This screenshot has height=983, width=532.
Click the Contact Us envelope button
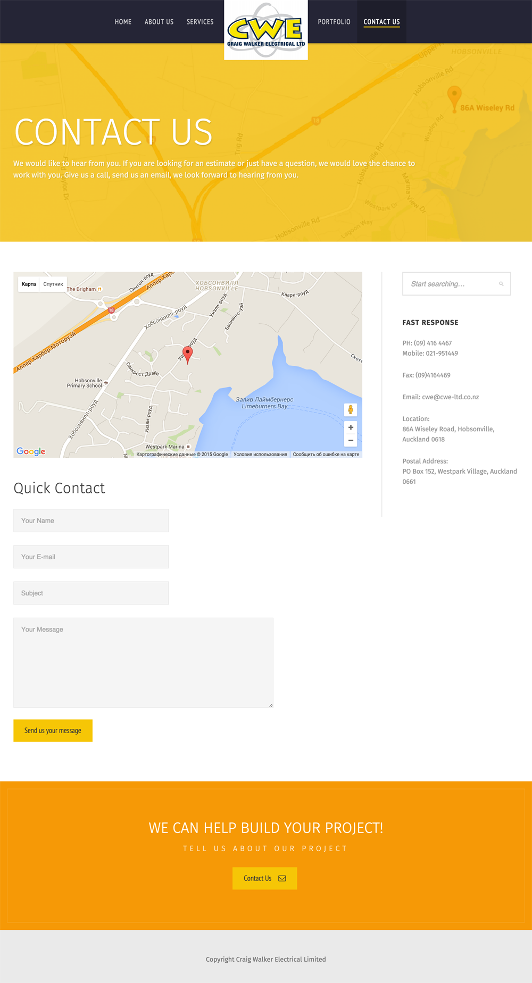[264, 878]
